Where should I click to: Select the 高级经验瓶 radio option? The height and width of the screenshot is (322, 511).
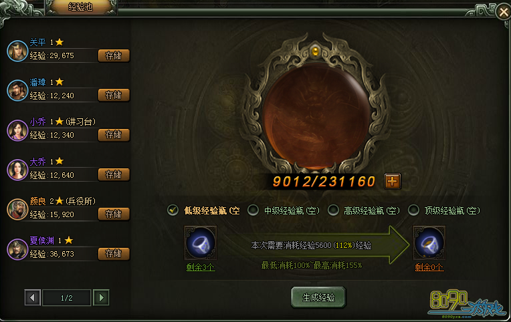tap(333, 210)
